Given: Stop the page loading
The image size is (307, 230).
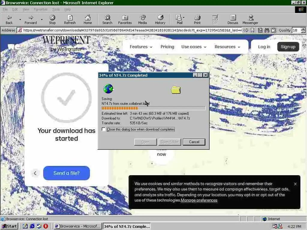Looking at the screenshot, I should point(52,19).
